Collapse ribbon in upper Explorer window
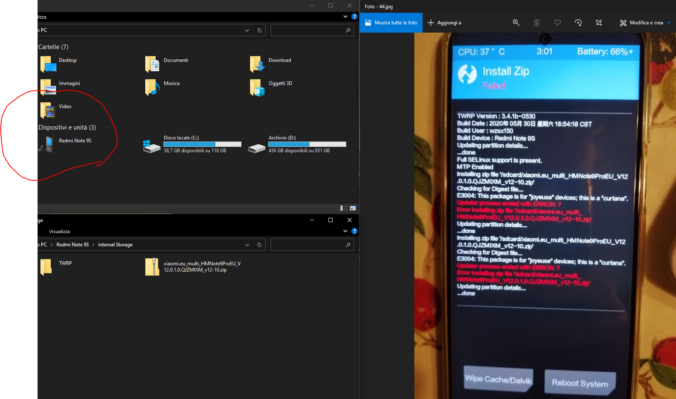This screenshot has width=676, height=399. tap(345, 17)
